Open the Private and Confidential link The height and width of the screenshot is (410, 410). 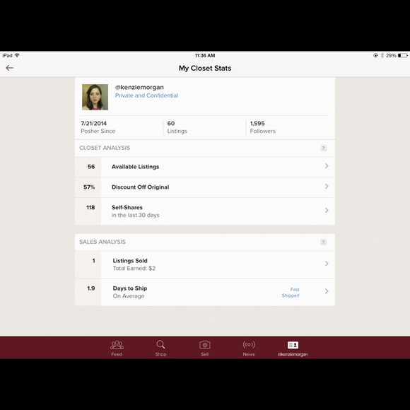click(147, 95)
